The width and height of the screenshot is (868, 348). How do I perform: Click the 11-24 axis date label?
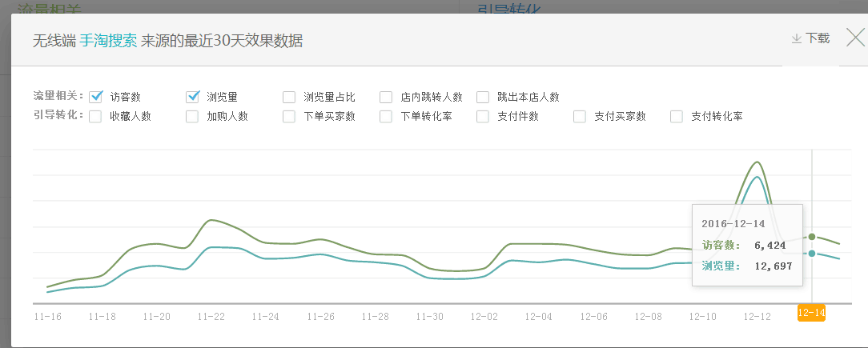[x=265, y=317]
